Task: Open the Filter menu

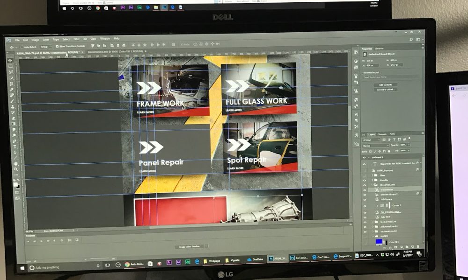Action: pyautogui.click(x=76, y=39)
